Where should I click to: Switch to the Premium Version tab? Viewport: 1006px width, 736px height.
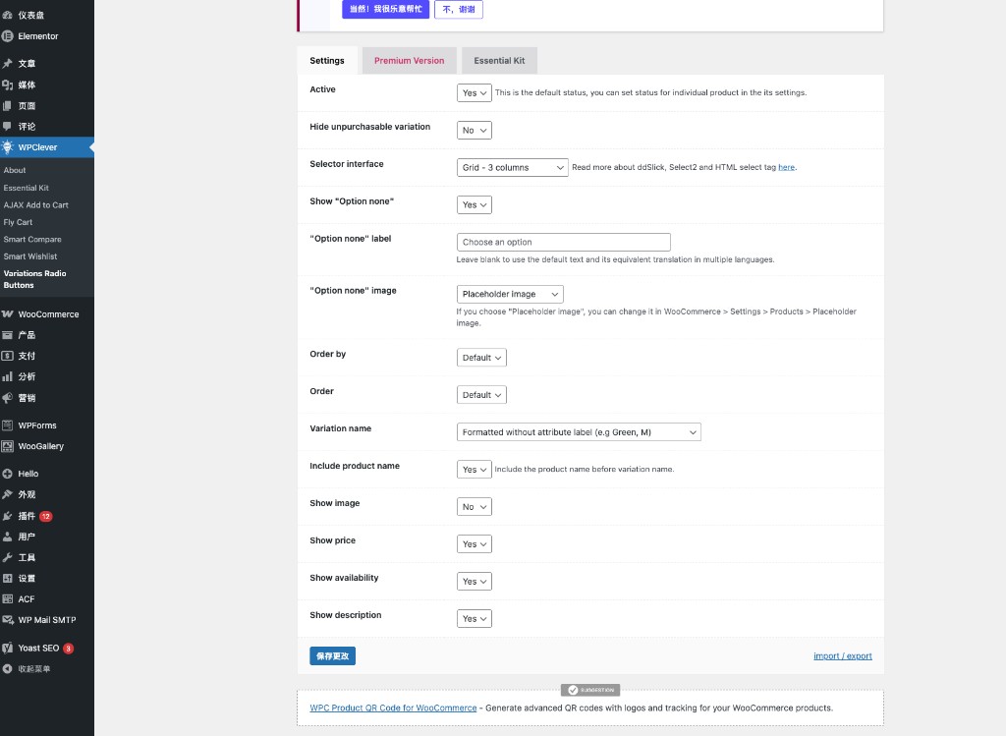(x=409, y=60)
